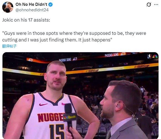Viewport: 161px width, 139px height.
Task: Click the NBA logo in the video corner
Action: (x=149, y=56)
